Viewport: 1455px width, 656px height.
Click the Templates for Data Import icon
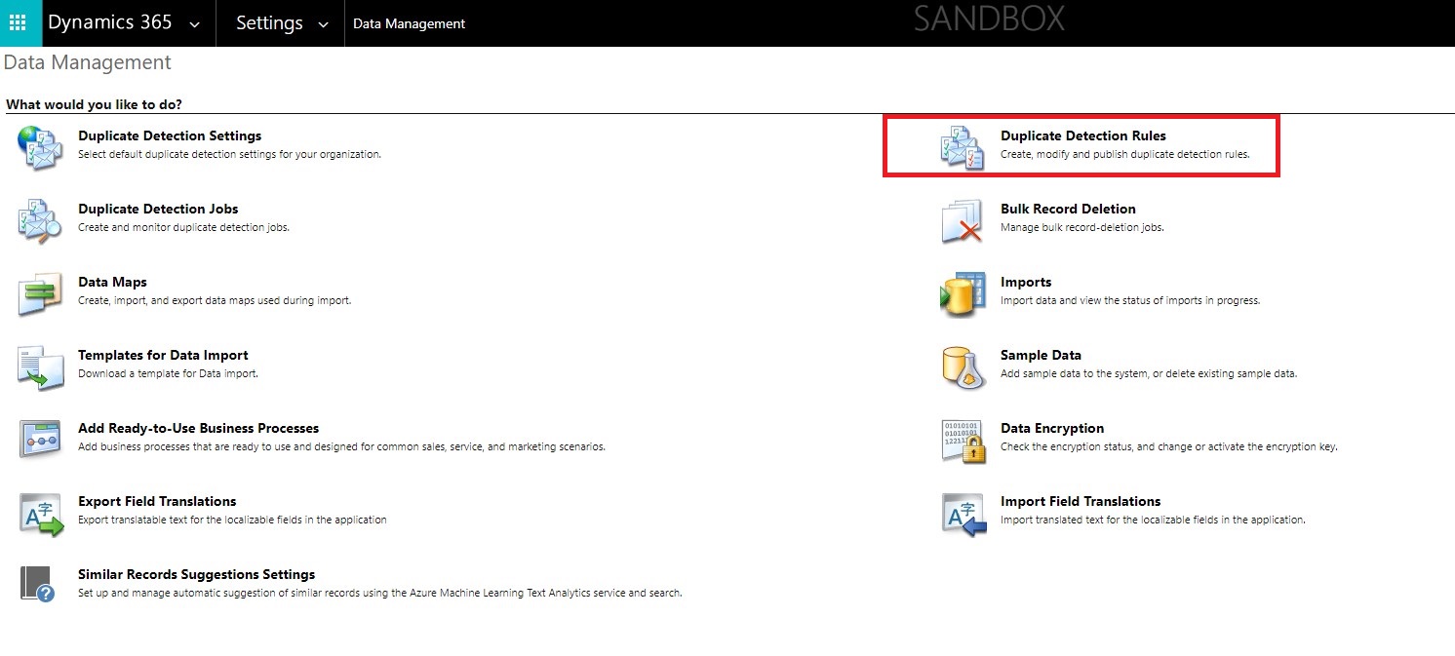tap(40, 367)
